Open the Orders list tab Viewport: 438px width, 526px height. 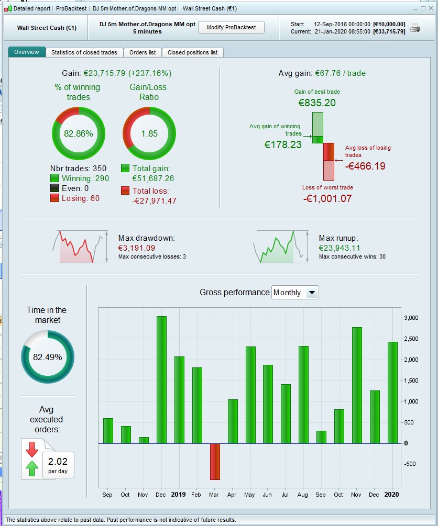[x=143, y=52]
